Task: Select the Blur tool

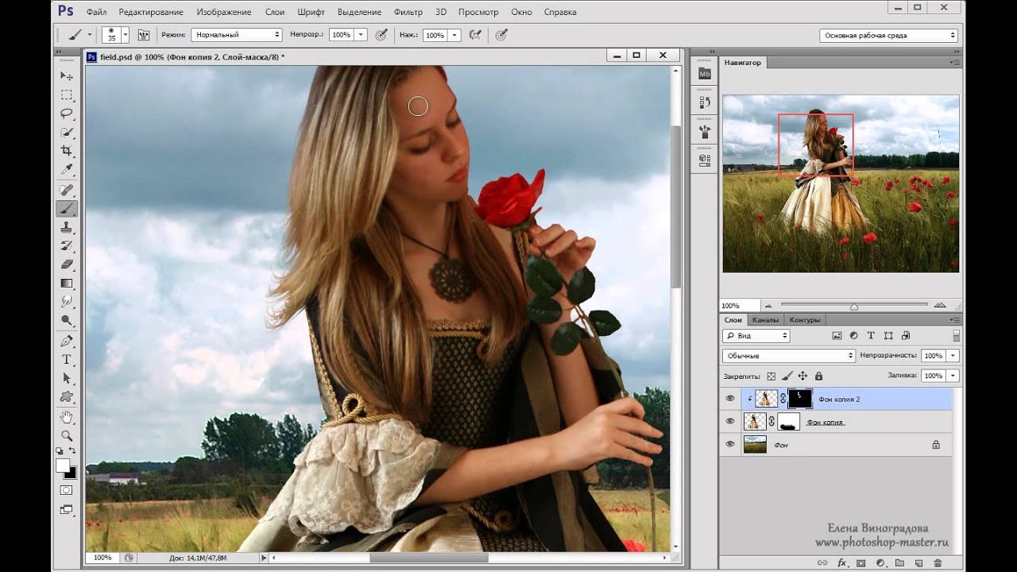Action: pos(67,302)
